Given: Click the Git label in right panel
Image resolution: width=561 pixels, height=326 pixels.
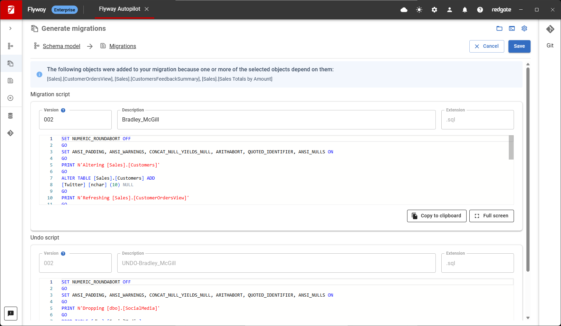Looking at the screenshot, I should tap(550, 45).
